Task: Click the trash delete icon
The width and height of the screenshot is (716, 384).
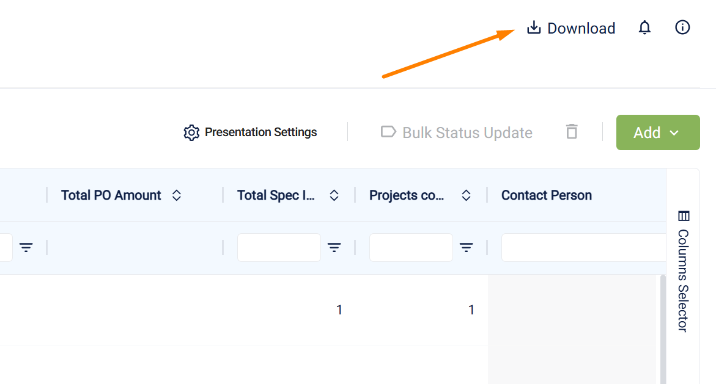Action: point(572,132)
